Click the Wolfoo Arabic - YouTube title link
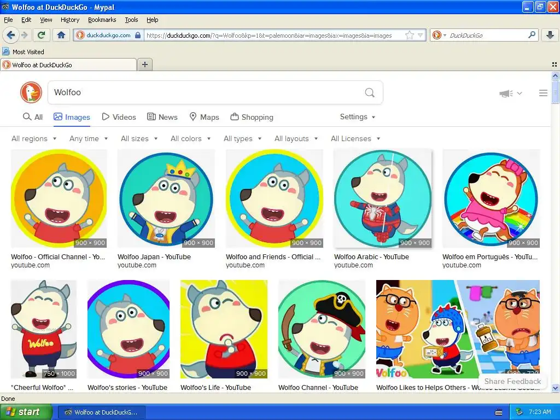560x420 pixels. coord(371,257)
